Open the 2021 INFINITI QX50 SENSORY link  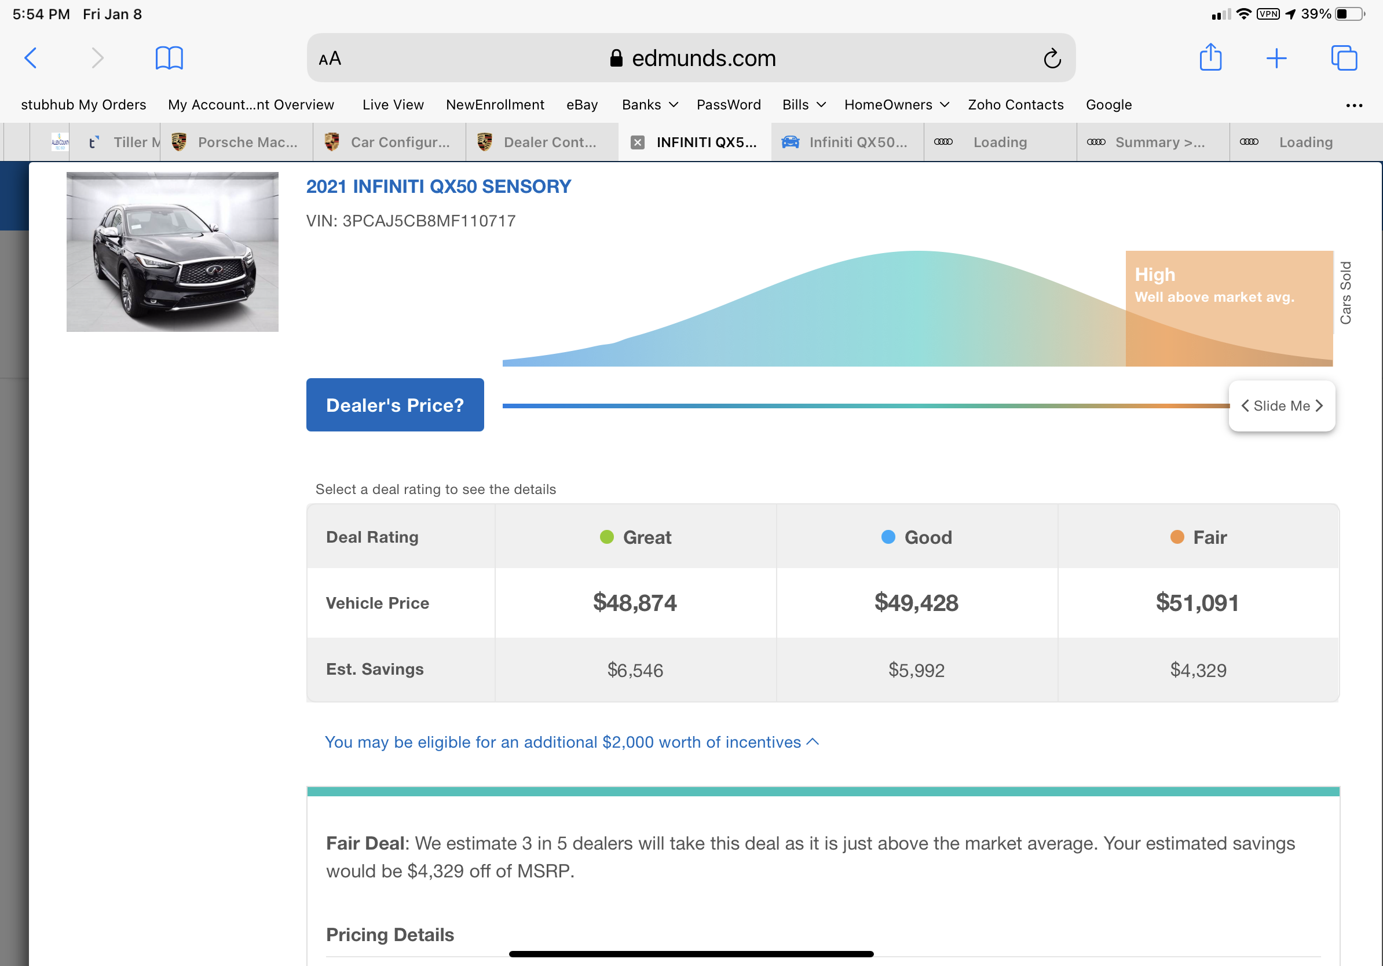tap(438, 186)
